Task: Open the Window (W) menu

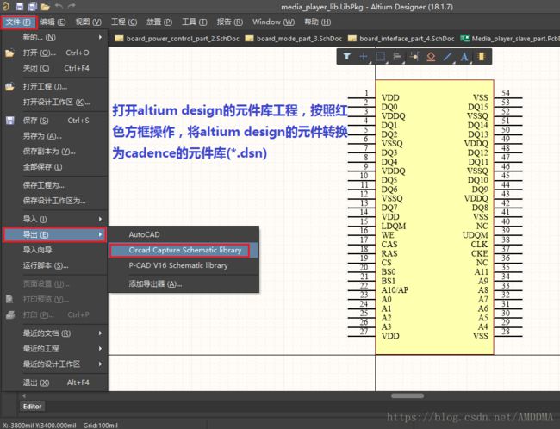Action: [x=274, y=22]
